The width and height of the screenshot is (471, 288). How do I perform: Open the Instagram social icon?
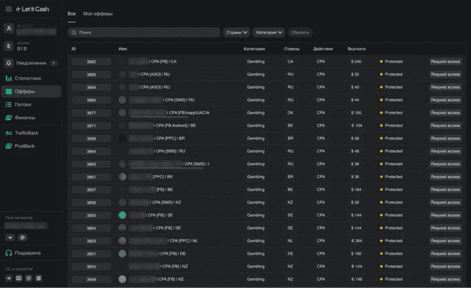[28, 278]
